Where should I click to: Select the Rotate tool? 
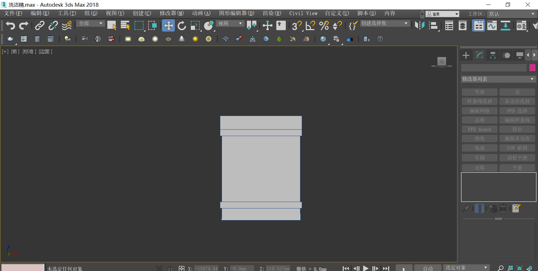182,26
